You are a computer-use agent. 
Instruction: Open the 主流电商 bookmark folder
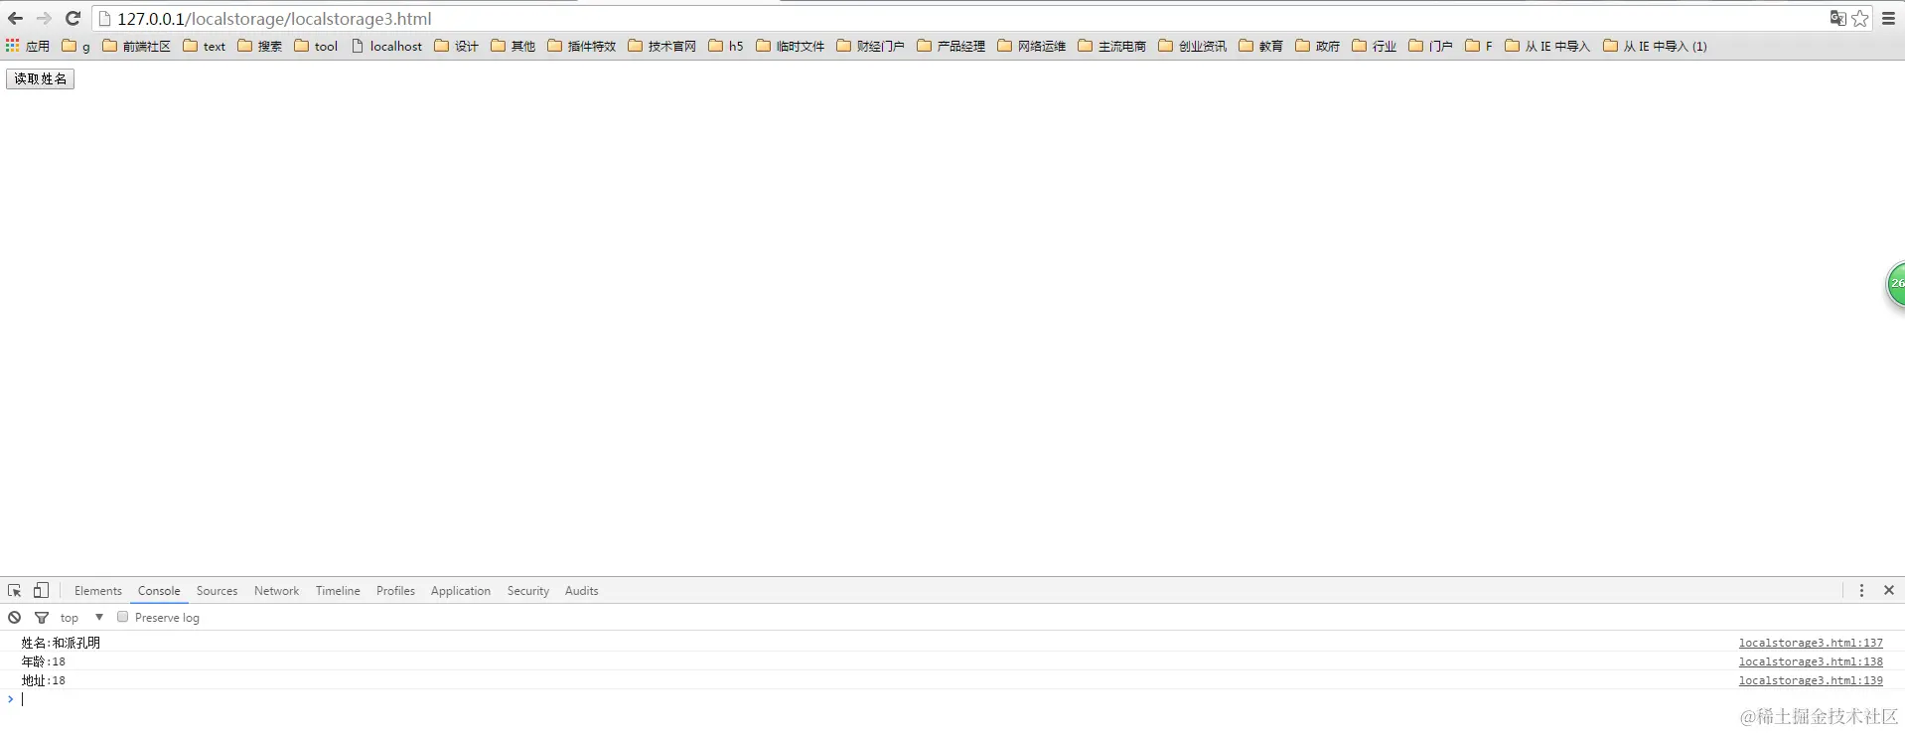coord(1112,46)
